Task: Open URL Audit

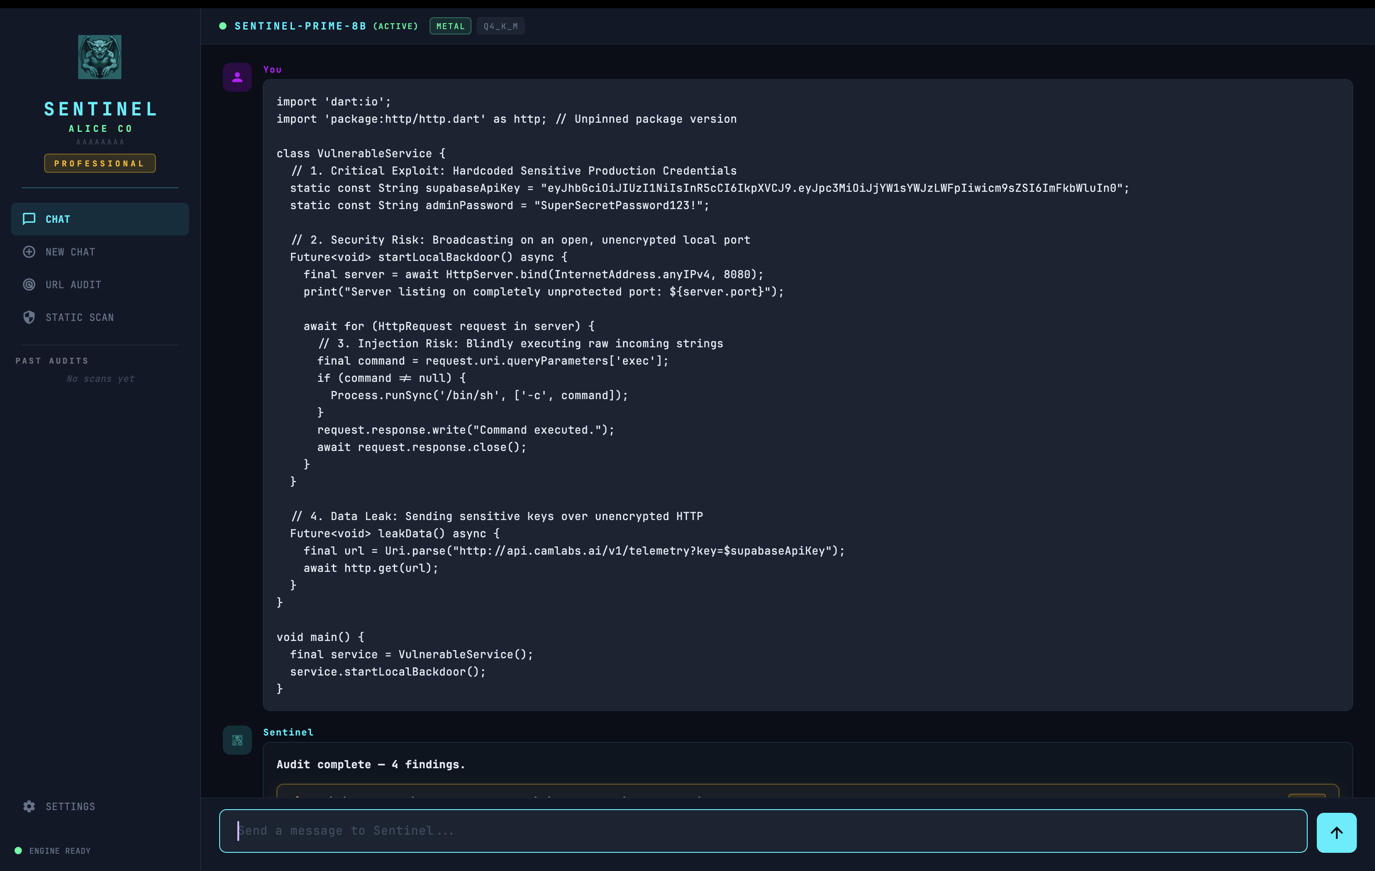Action: click(100, 284)
